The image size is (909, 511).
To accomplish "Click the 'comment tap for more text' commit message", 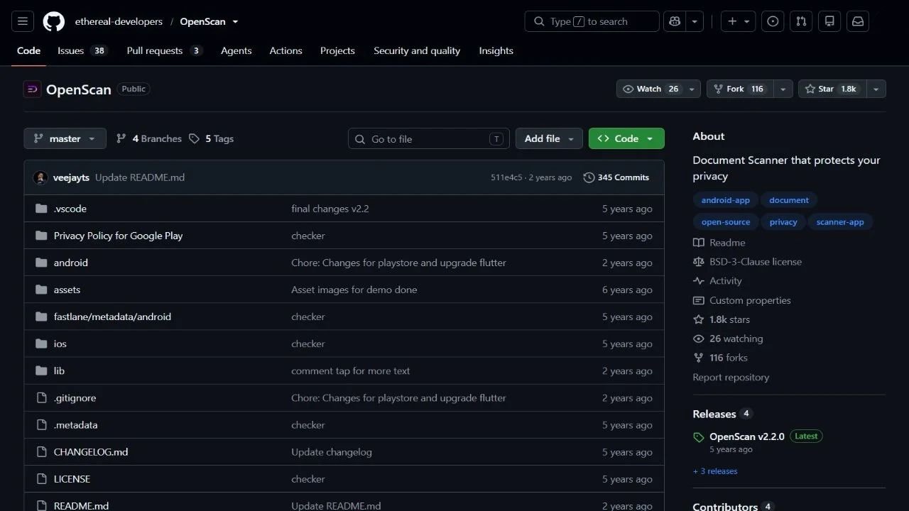I will (x=351, y=370).
